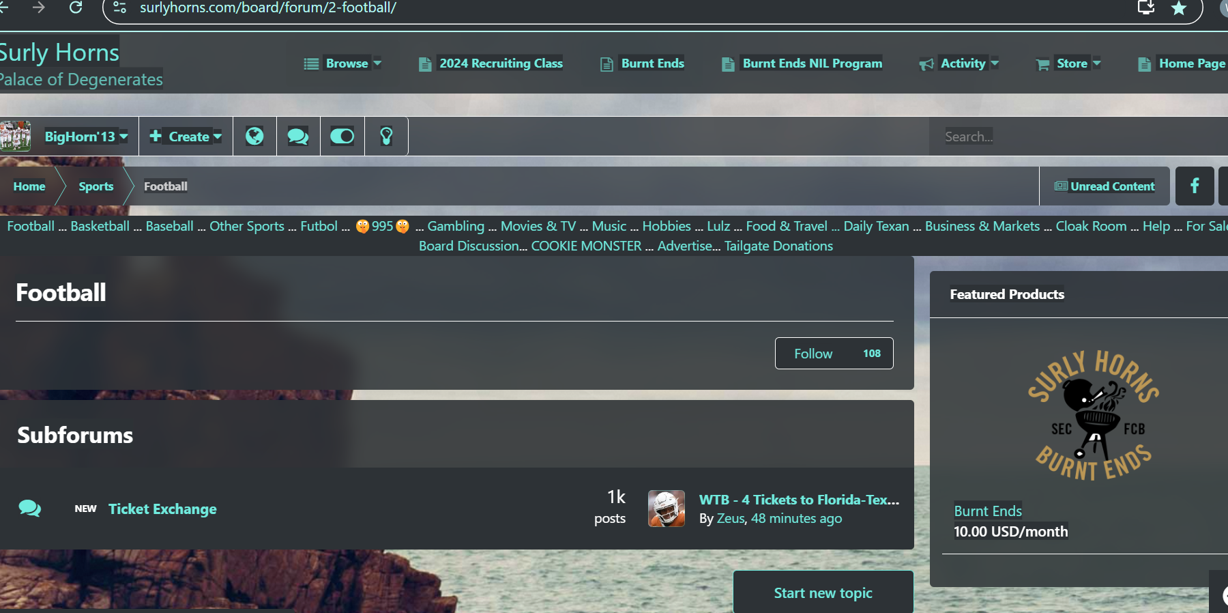Open the Burnt Ends product link

988,511
